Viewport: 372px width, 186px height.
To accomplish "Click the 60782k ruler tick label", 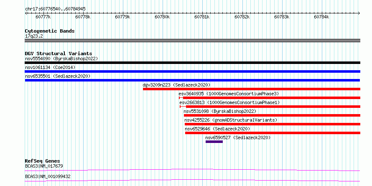I will pos(242,17).
